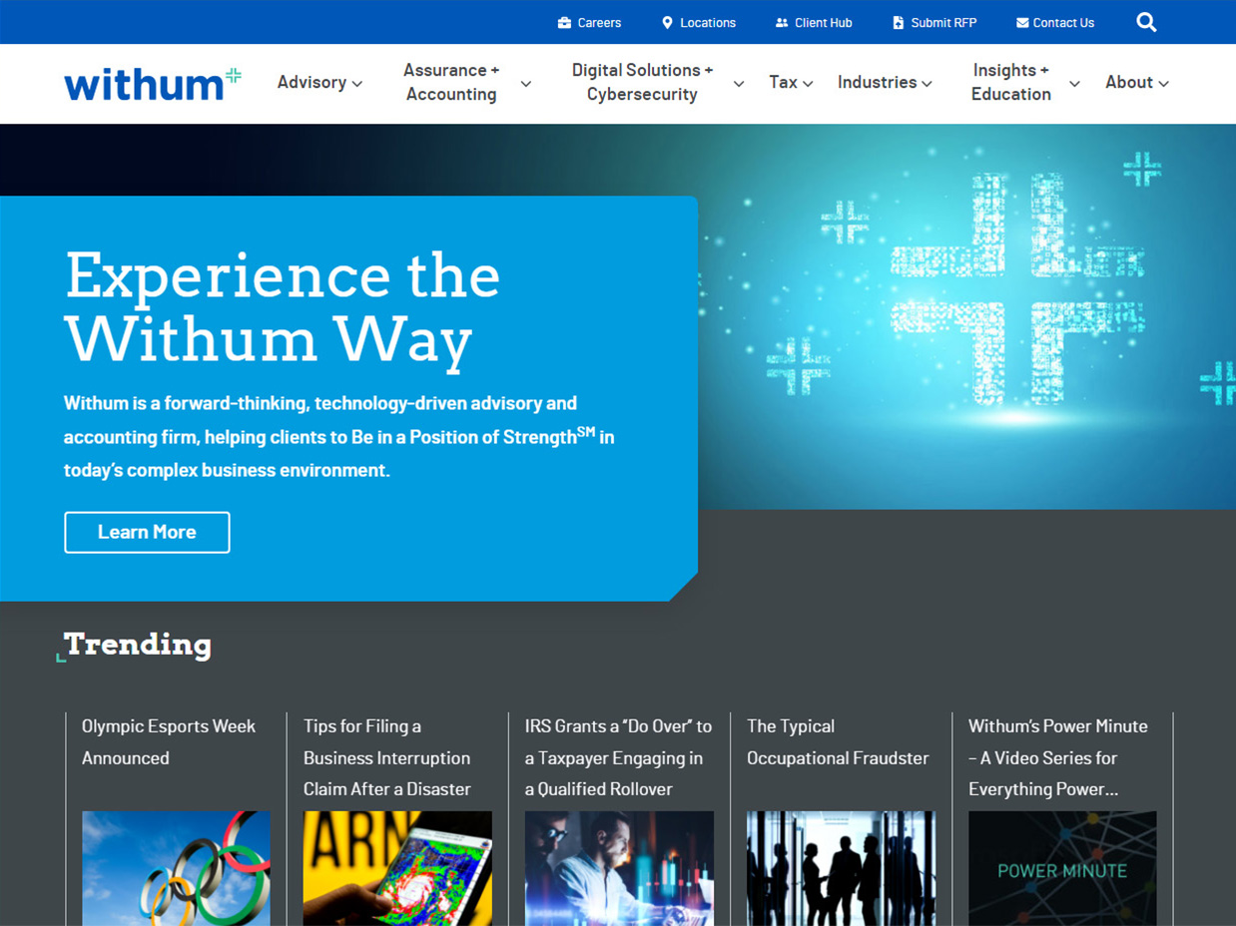
Task: Click the Learn More button
Action: (x=147, y=532)
